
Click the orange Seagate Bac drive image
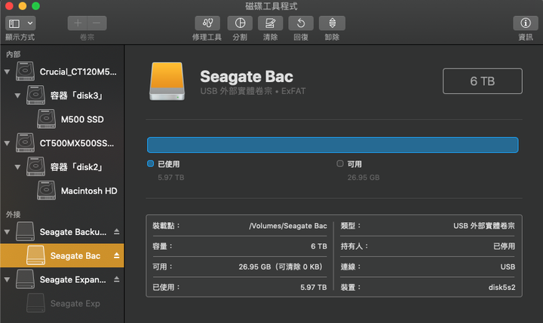tap(167, 81)
